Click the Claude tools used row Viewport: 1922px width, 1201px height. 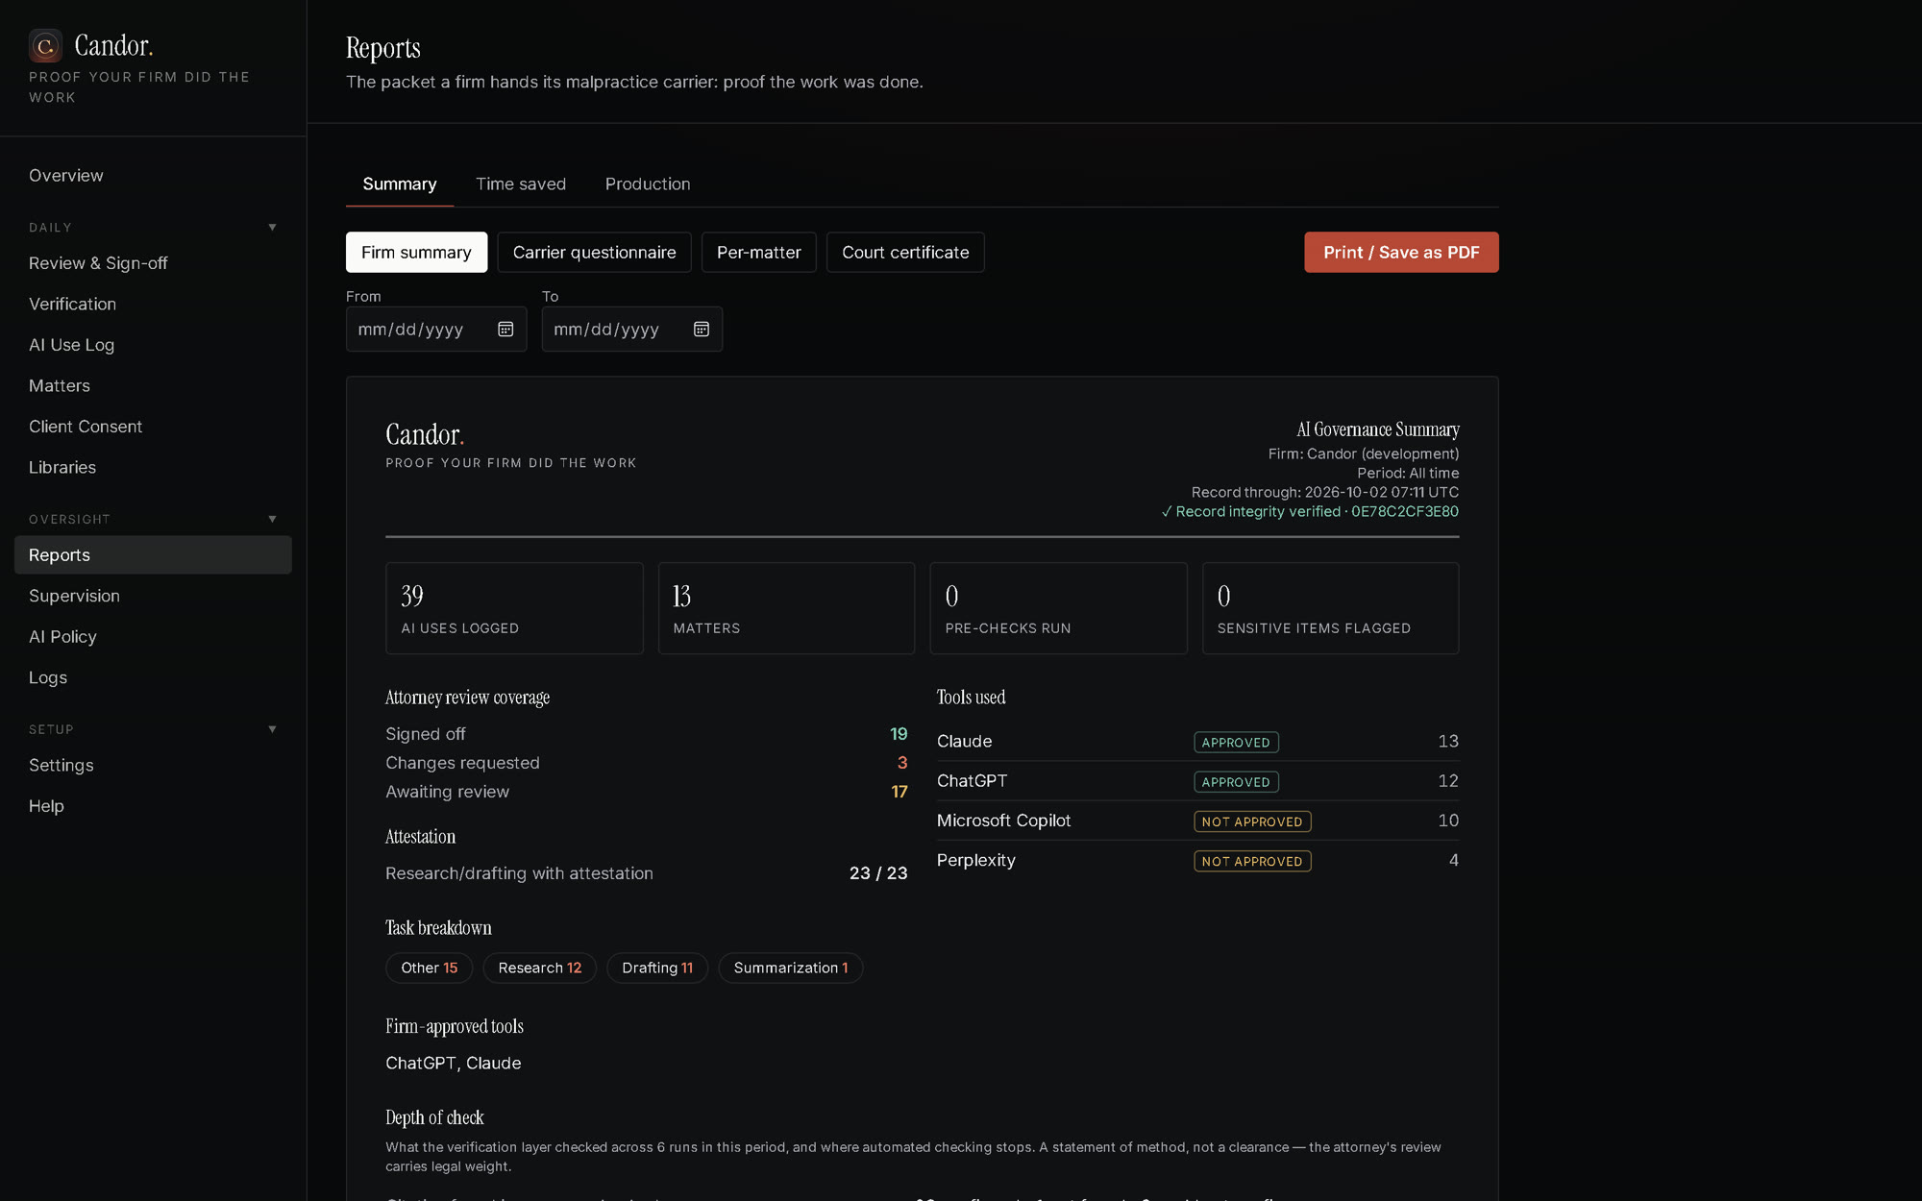tap(1197, 742)
